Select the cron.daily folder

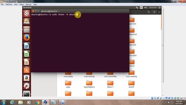pyautogui.click(x=68, y=75)
